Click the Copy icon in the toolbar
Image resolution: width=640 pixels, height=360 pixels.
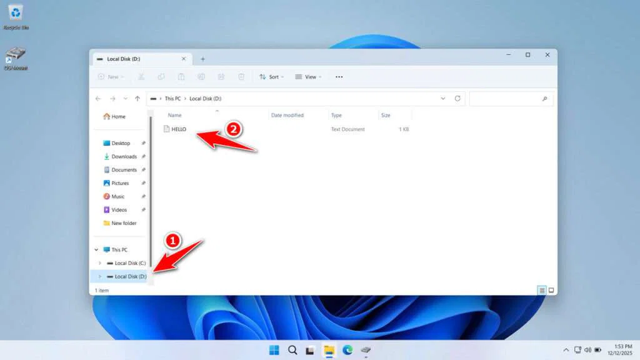point(161,76)
